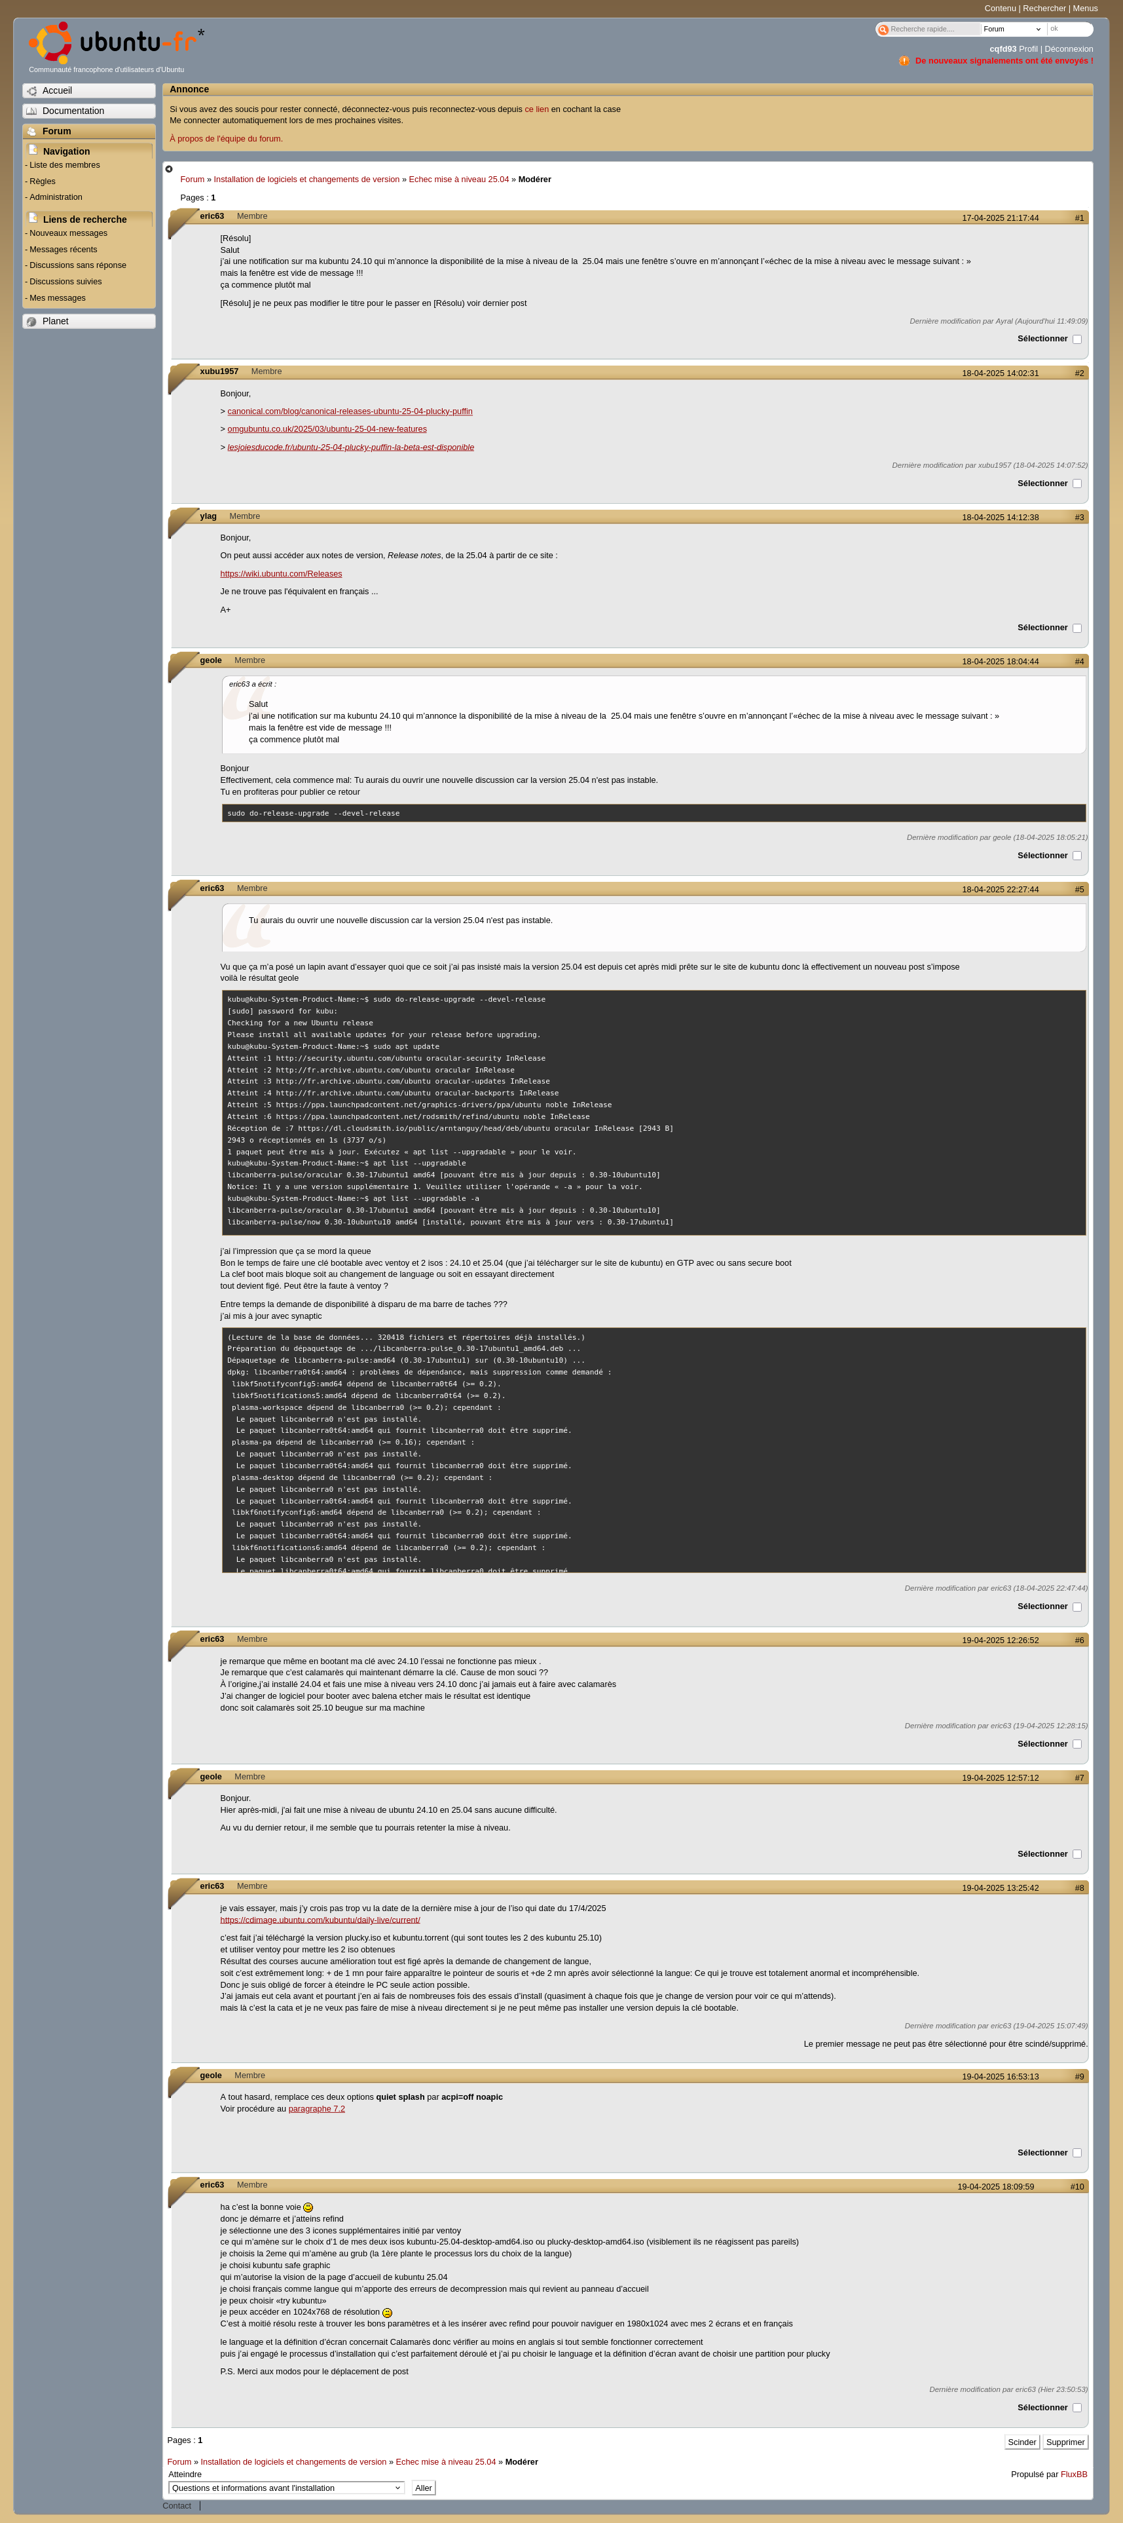Show Nouveaux messages
The width and height of the screenshot is (1123, 2523).
point(69,233)
